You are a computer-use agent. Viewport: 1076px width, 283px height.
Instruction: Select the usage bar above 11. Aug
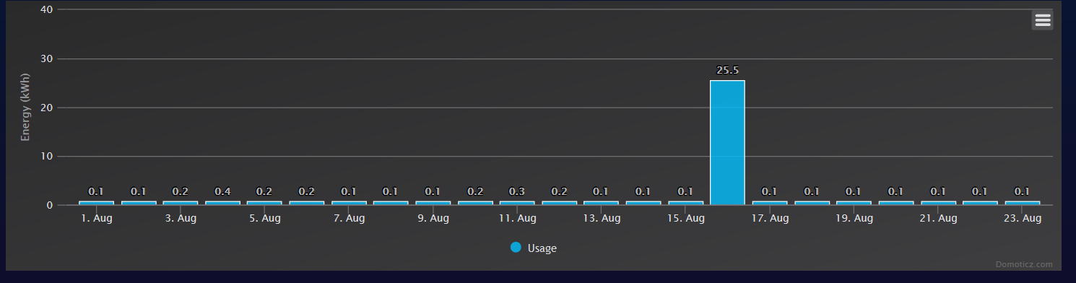(517, 203)
